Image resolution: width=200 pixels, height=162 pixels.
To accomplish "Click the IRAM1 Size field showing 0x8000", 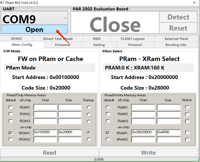I will (x=169, y=132).
